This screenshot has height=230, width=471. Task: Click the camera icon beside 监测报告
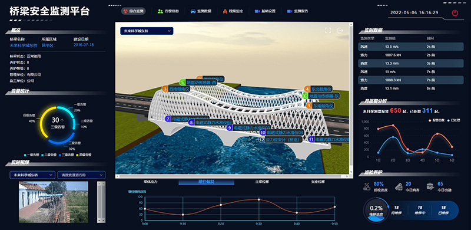[x=290, y=11]
